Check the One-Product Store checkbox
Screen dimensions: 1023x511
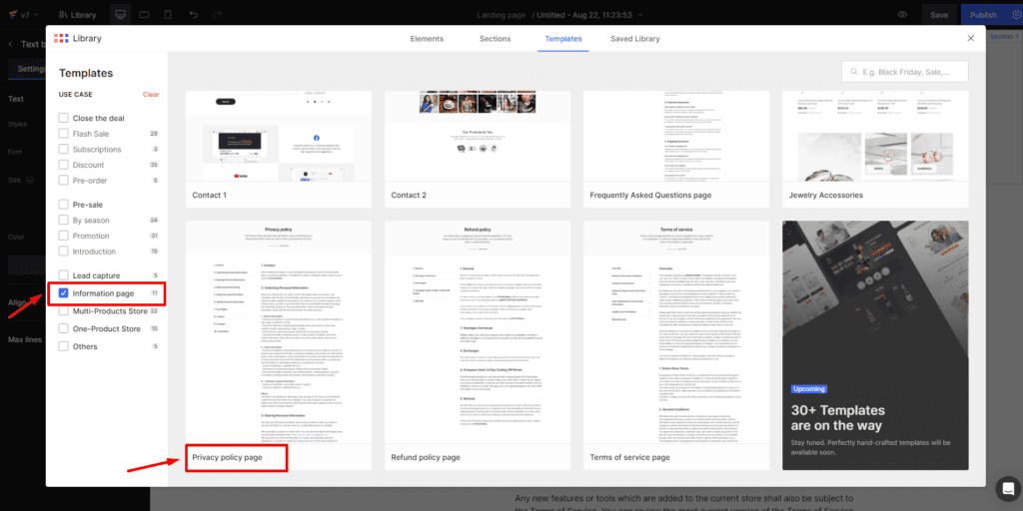(63, 328)
